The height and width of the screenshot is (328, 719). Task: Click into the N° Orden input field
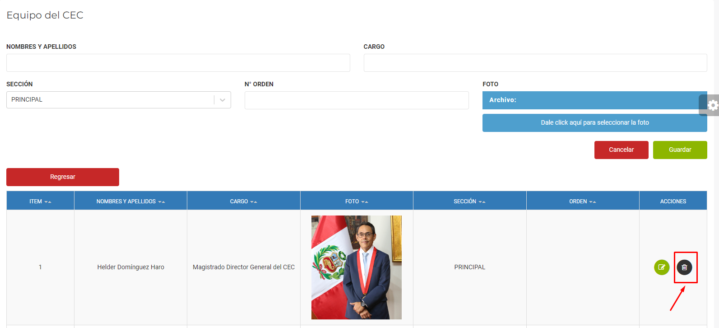click(x=356, y=100)
